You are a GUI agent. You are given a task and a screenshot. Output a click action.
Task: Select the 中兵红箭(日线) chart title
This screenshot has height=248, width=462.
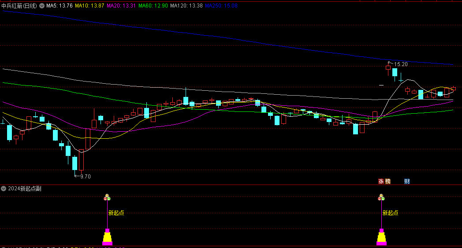pos(19,6)
